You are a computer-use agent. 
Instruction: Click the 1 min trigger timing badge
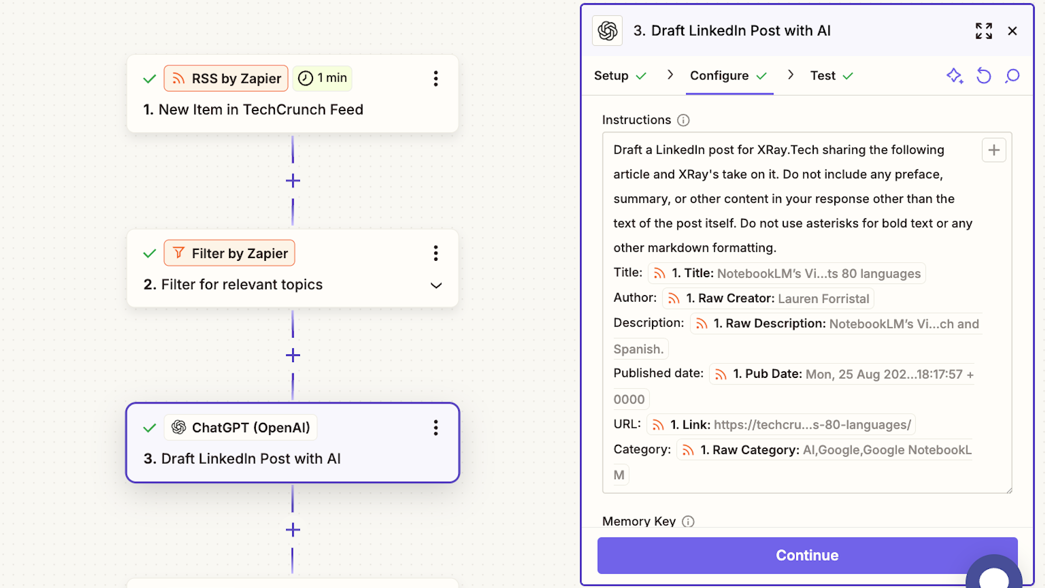coord(322,78)
